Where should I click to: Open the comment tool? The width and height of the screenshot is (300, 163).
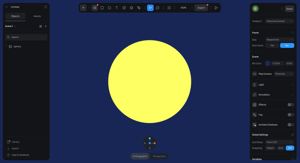point(157,8)
